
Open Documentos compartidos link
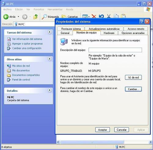[x=26, y=75]
